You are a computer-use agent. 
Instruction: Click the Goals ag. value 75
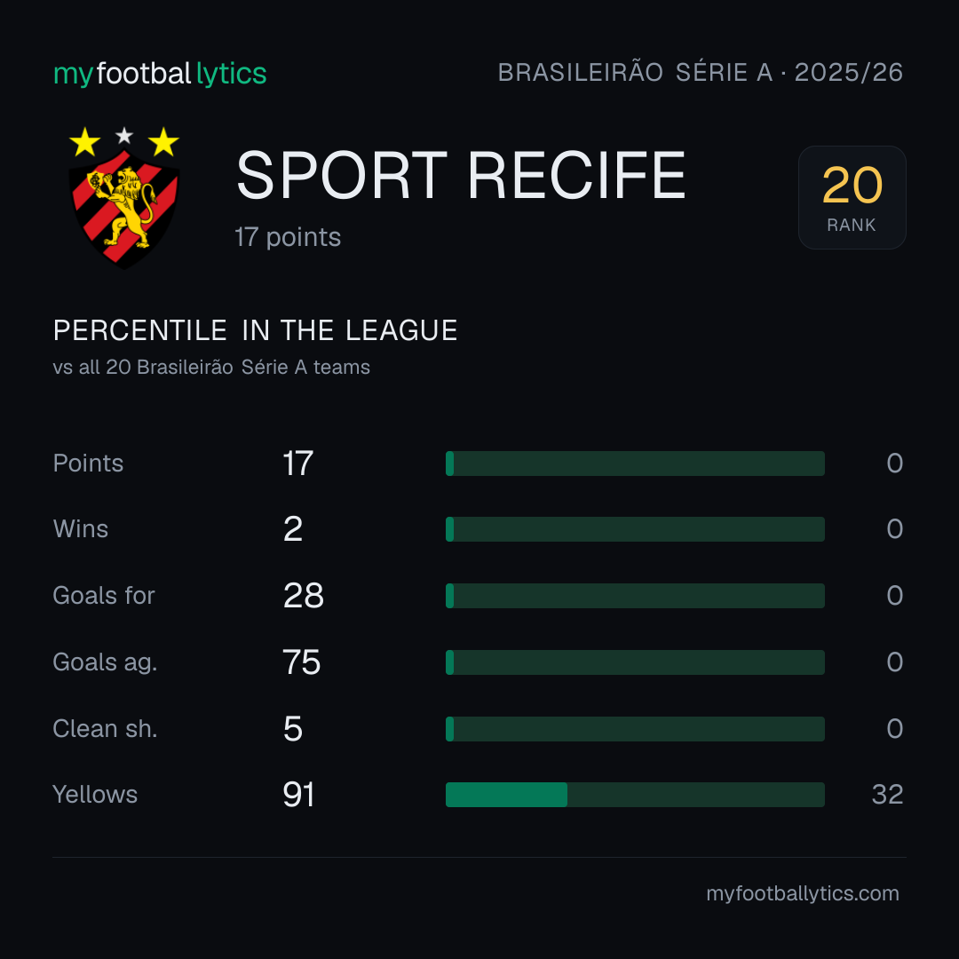[302, 662]
